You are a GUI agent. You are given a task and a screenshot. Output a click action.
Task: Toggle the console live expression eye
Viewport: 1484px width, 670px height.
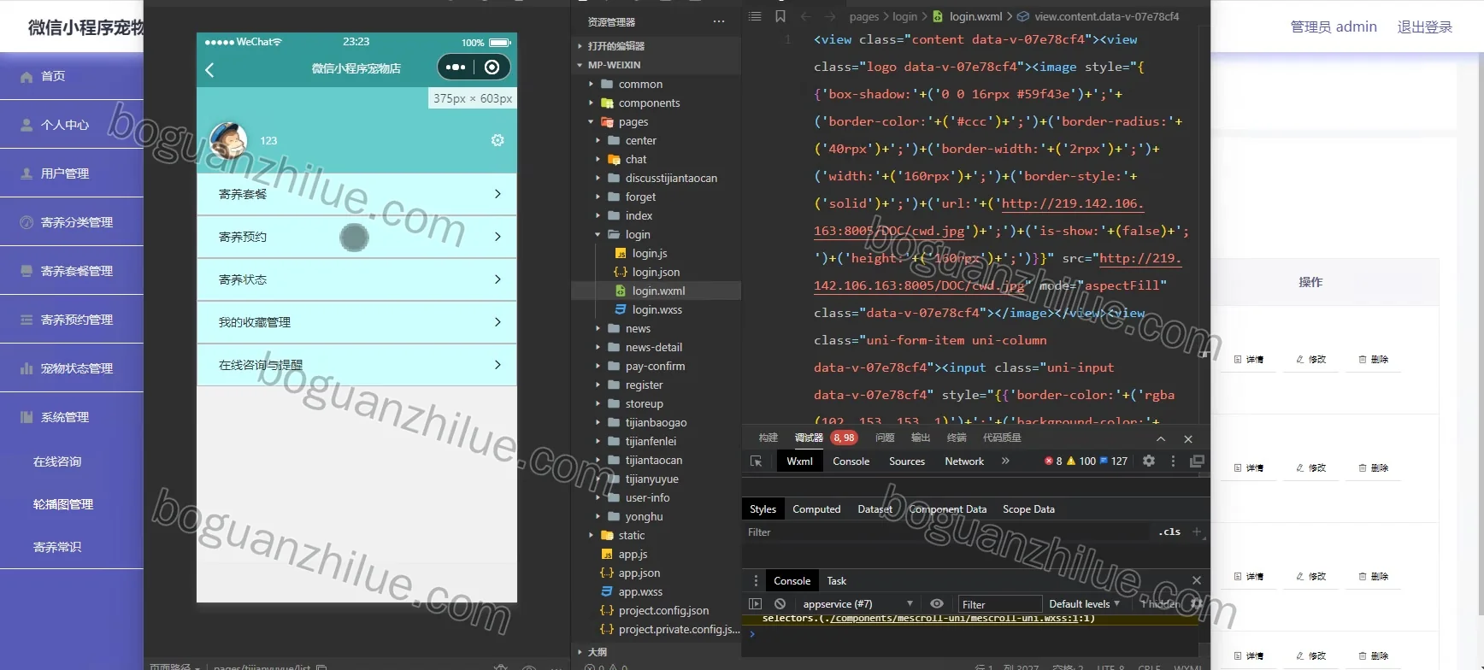[x=937, y=603]
